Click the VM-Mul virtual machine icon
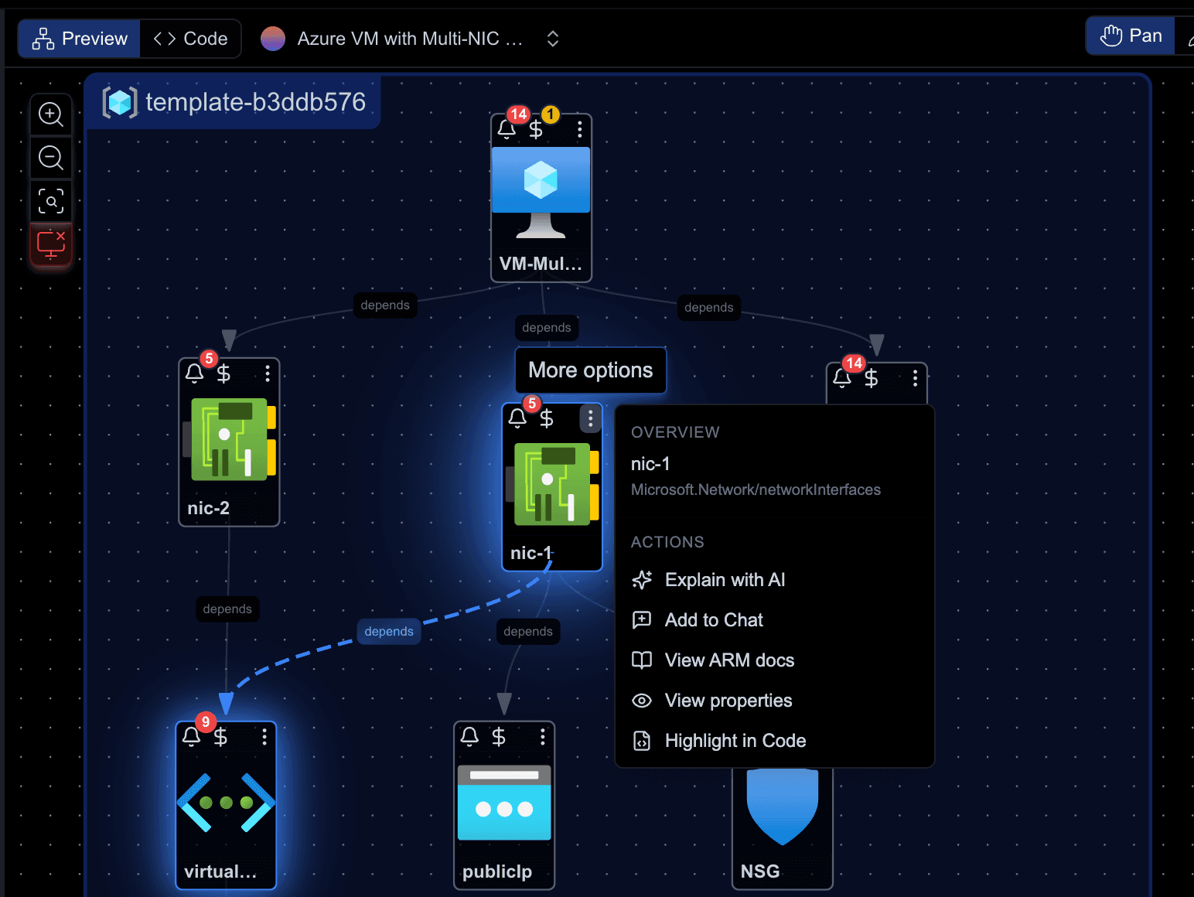The width and height of the screenshot is (1194, 897). [541, 193]
